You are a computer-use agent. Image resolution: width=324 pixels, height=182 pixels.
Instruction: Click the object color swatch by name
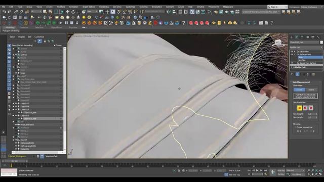tap(321, 42)
